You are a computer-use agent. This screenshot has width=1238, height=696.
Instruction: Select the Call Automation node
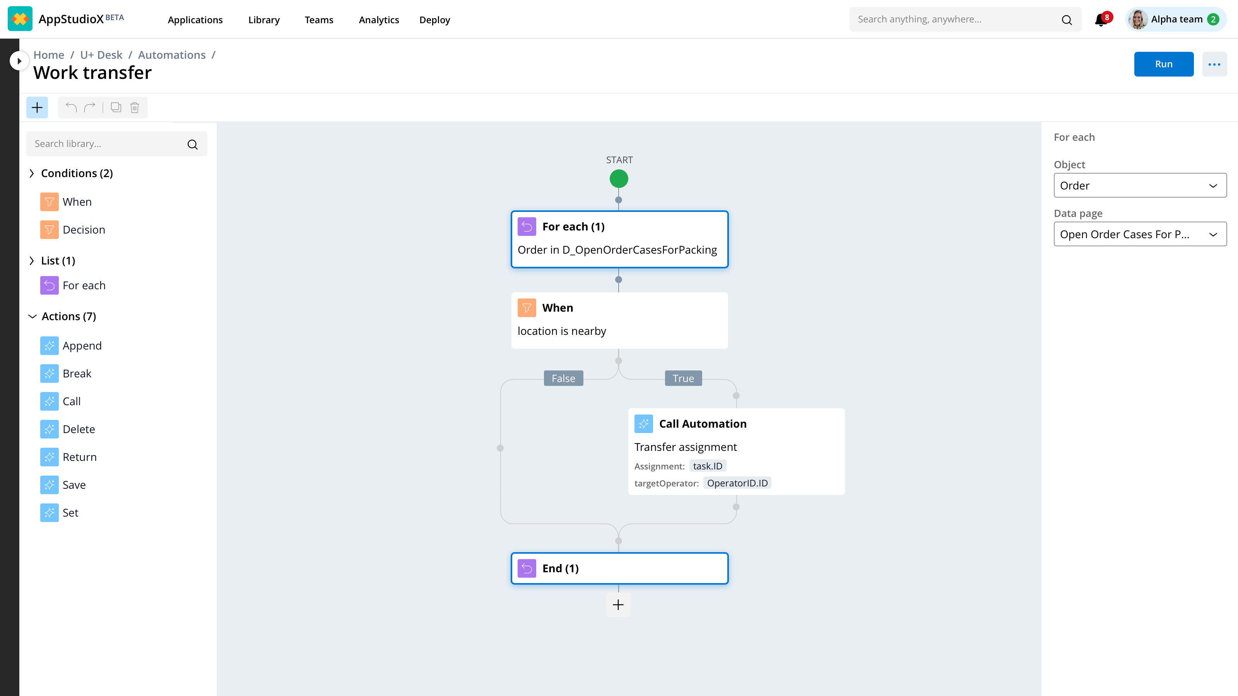[x=736, y=451]
